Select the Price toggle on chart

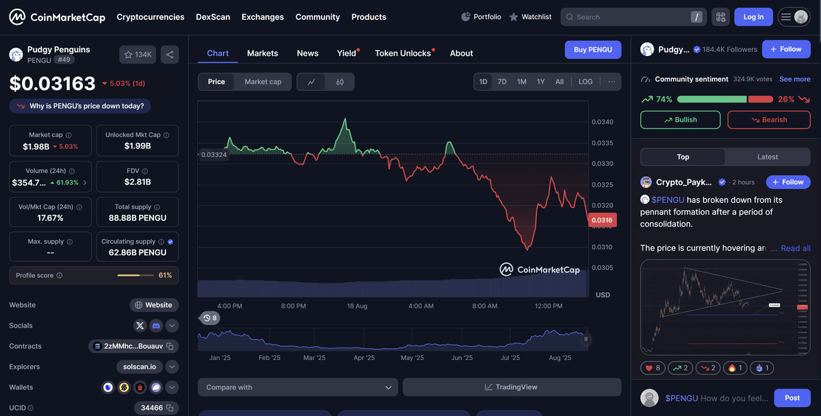[x=216, y=81]
